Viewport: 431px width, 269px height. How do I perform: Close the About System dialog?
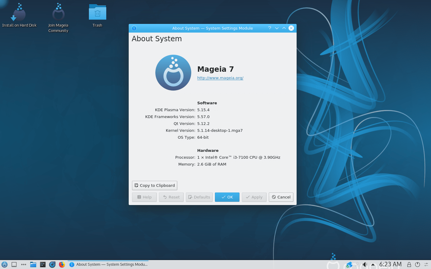pyautogui.click(x=291, y=28)
